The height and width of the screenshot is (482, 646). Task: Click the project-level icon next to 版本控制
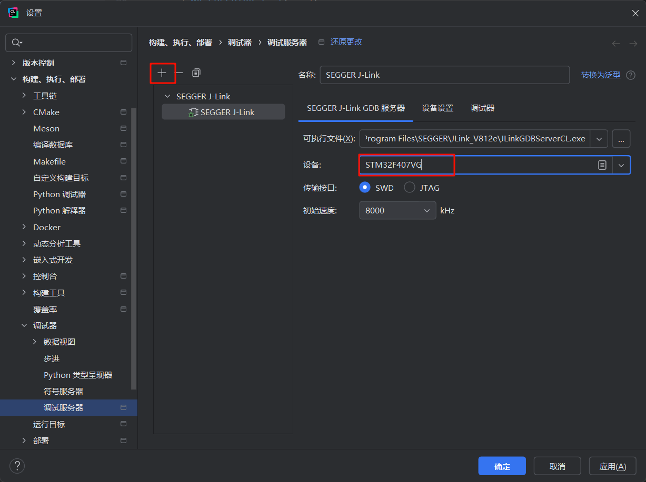124,63
